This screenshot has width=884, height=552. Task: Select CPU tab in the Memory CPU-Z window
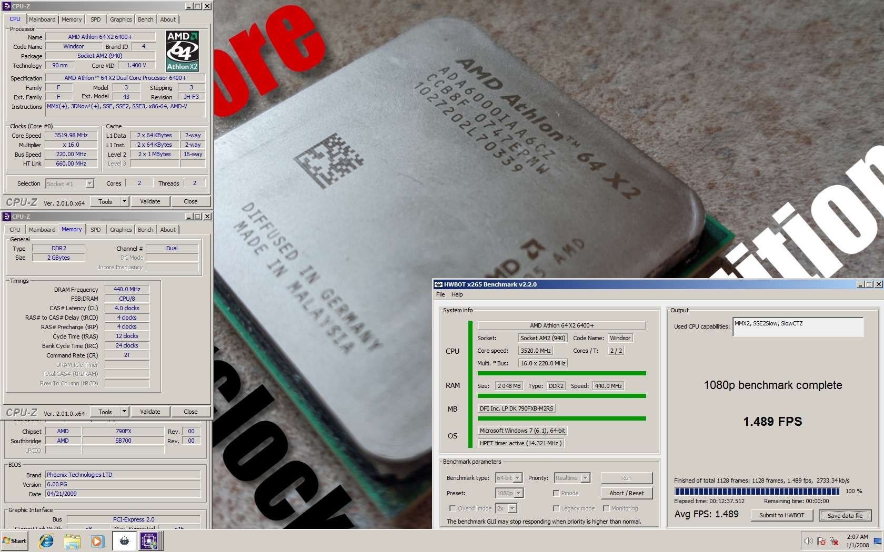pos(15,230)
